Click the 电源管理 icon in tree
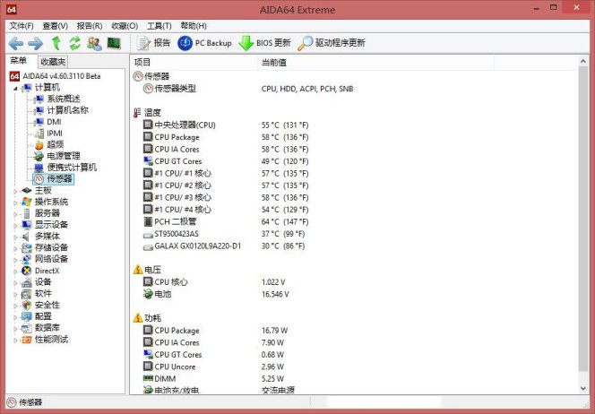This screenshot has width=595, height=414. [x=39, y=156]
